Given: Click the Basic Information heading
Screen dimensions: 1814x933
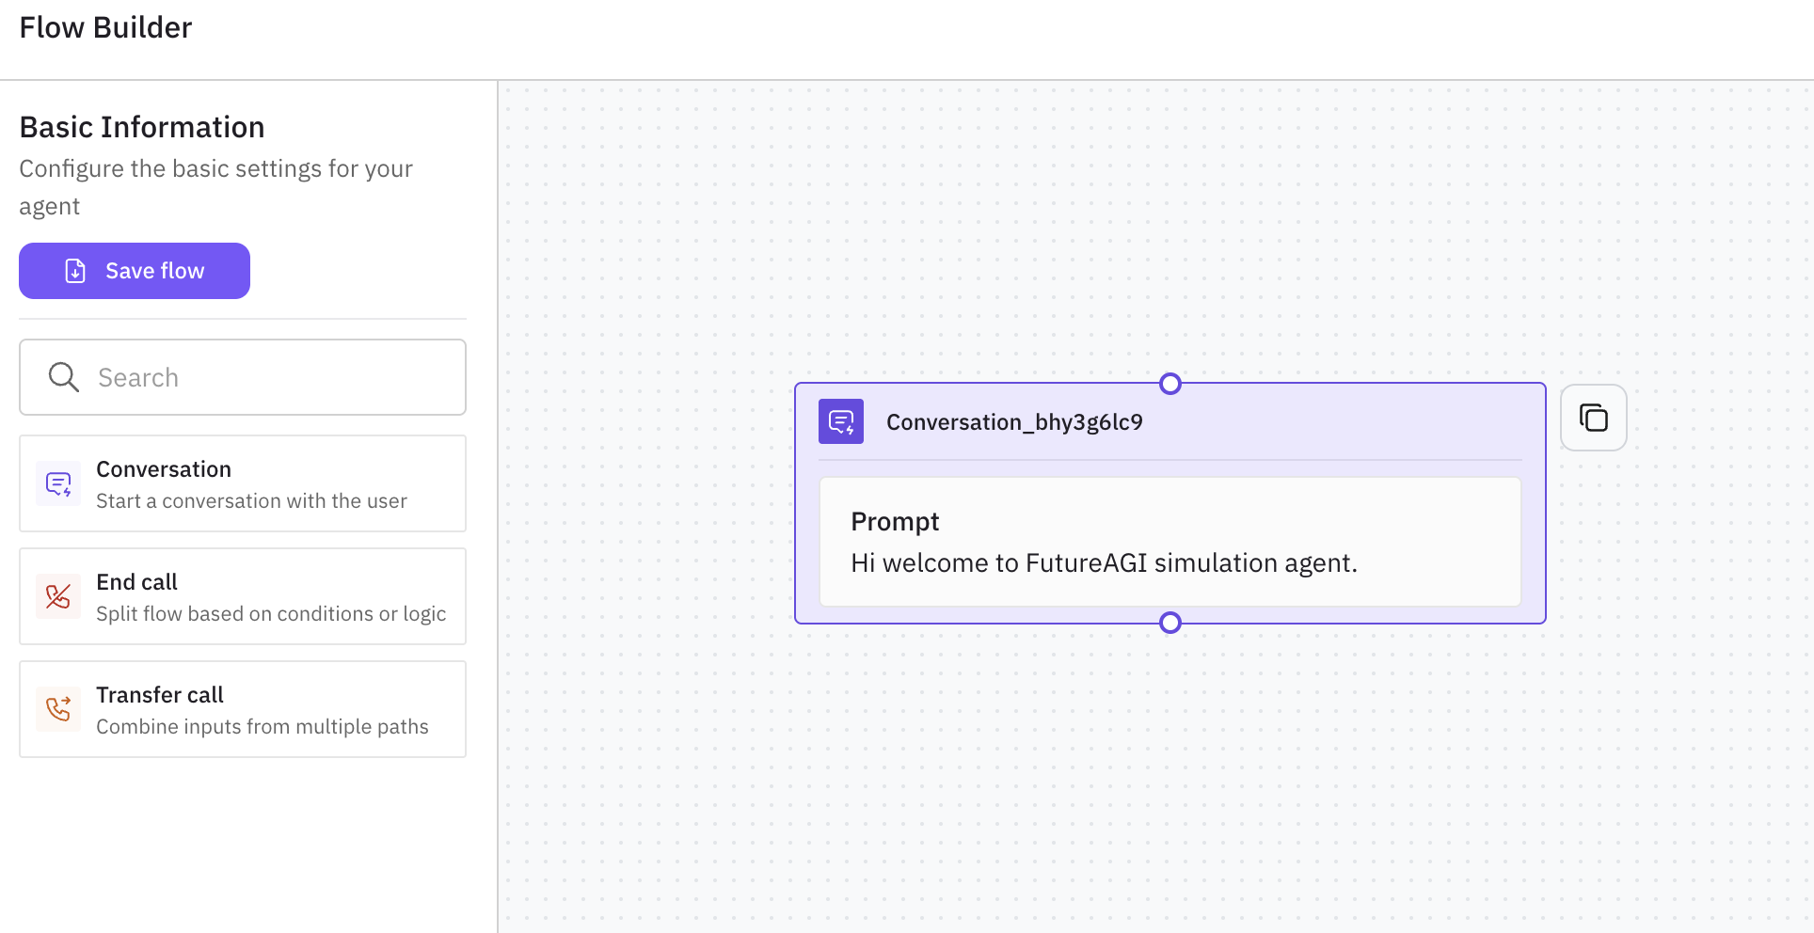Looking at the screenshot, I should [142, 127].
